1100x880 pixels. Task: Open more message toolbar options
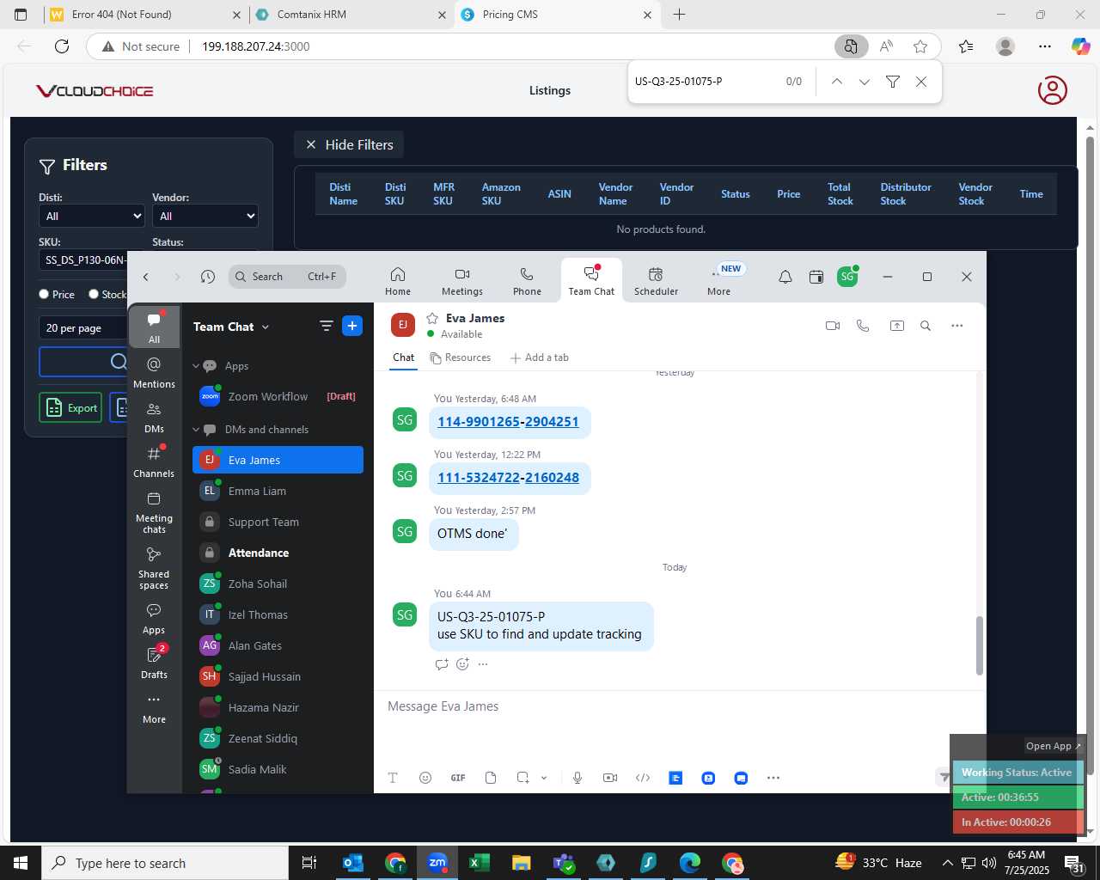click(773, 778)
